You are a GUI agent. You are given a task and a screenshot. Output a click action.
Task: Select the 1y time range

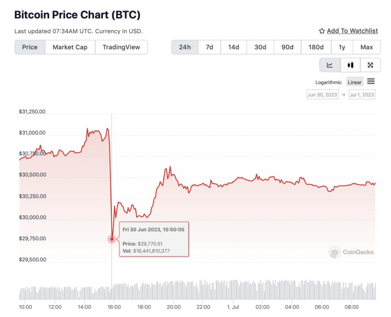click(x=342, y=47)
